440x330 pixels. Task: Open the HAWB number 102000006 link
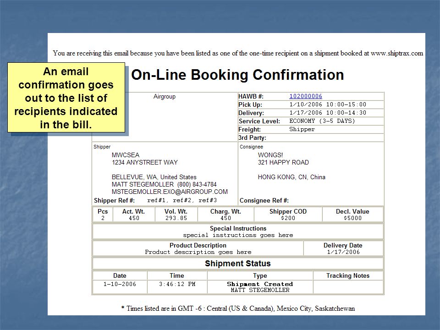306,96
